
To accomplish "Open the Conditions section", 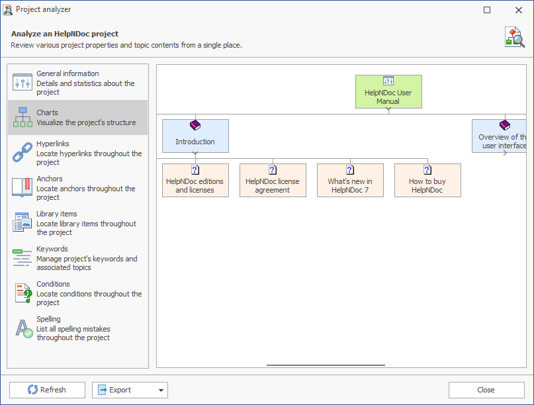I will coord(77,293).
